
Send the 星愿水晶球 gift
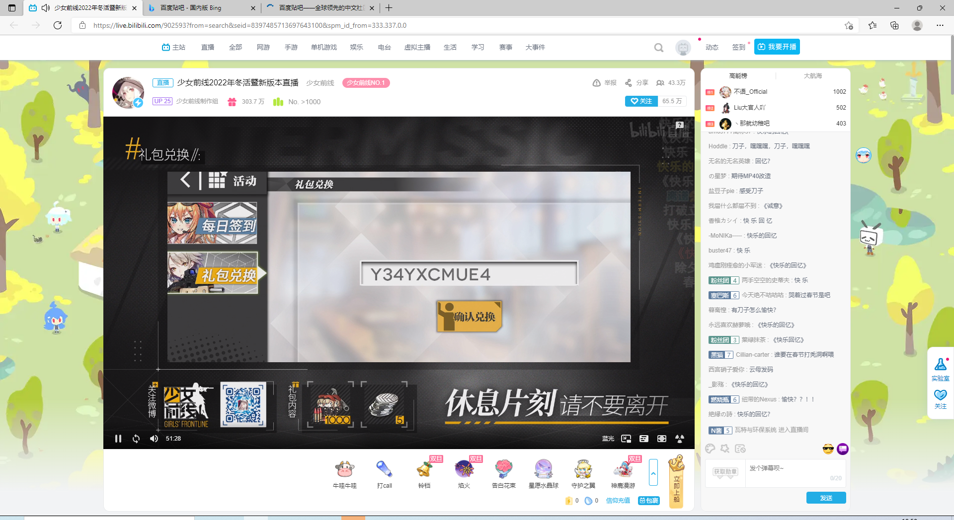pyautogui.click(x=544, y=474)
